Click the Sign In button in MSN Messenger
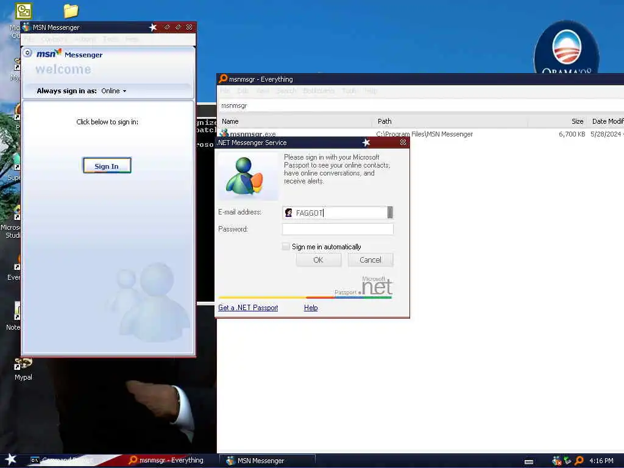The image size is (624, 468). (107, 166)
